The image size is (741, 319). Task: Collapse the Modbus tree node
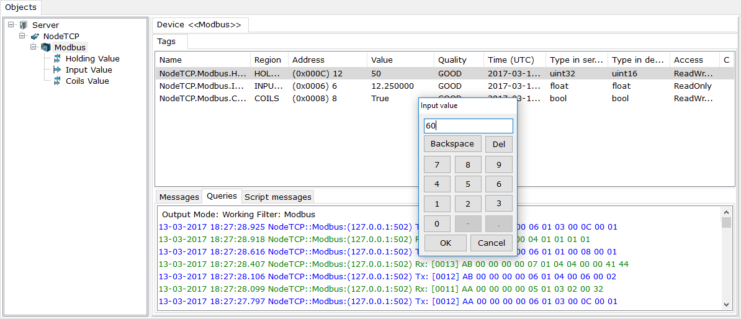pos(34,47)
